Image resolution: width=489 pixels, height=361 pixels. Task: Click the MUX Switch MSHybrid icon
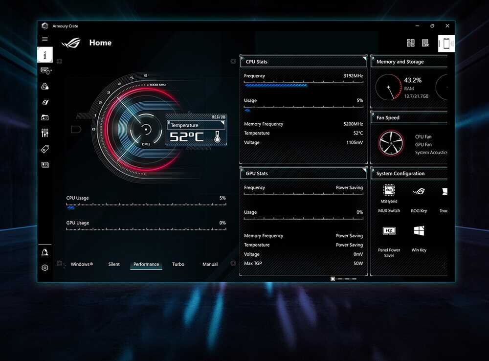click(x=389, y=191)
